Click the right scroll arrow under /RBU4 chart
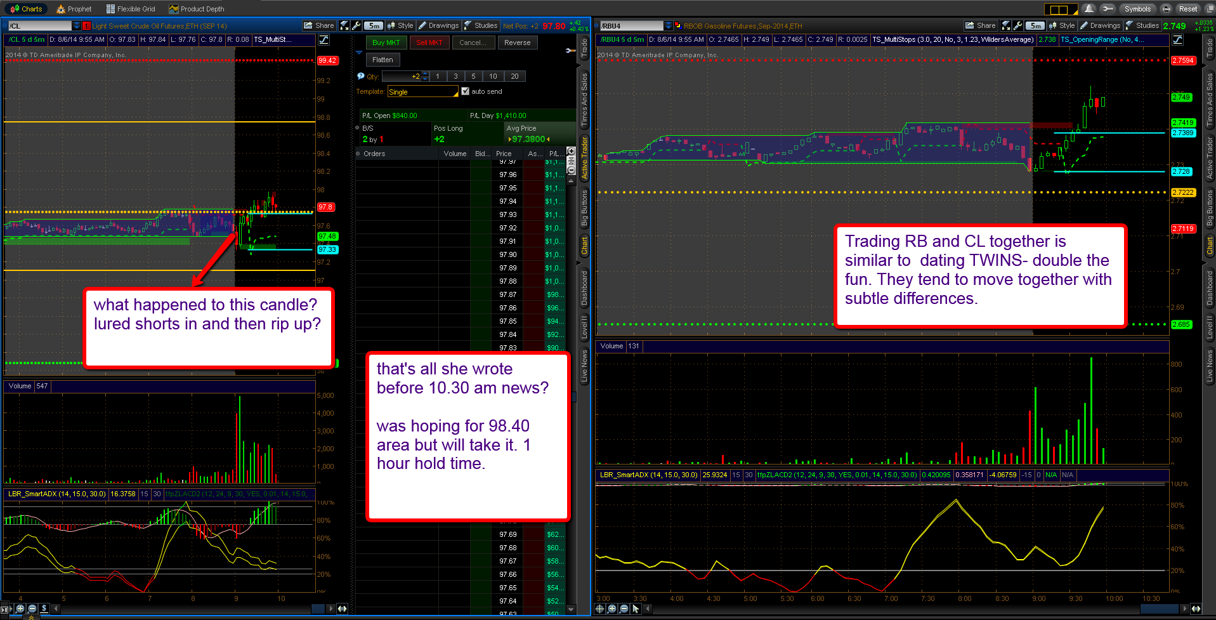The height and width of the screenshot is (620, 1216). (1184, 609)
